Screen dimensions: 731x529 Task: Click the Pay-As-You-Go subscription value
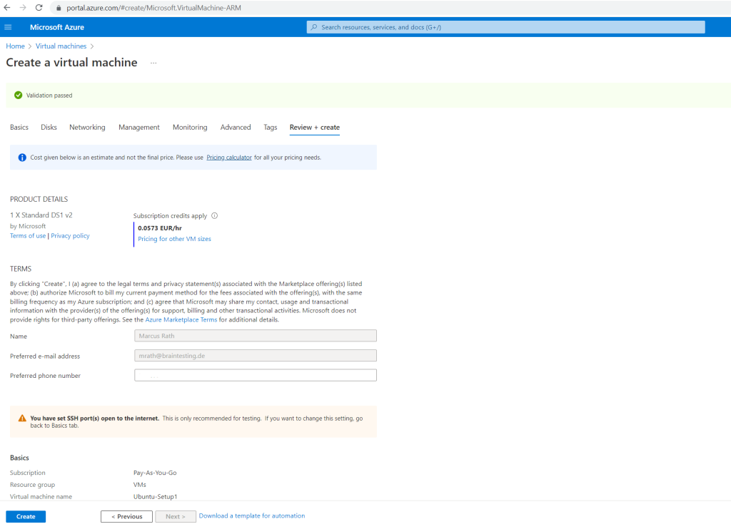point(155,473)
